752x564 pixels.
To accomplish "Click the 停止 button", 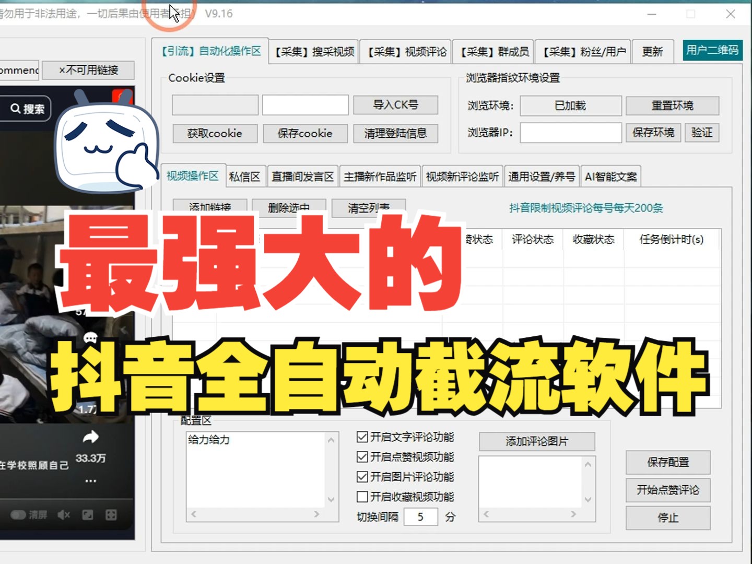I will [668, 518].
